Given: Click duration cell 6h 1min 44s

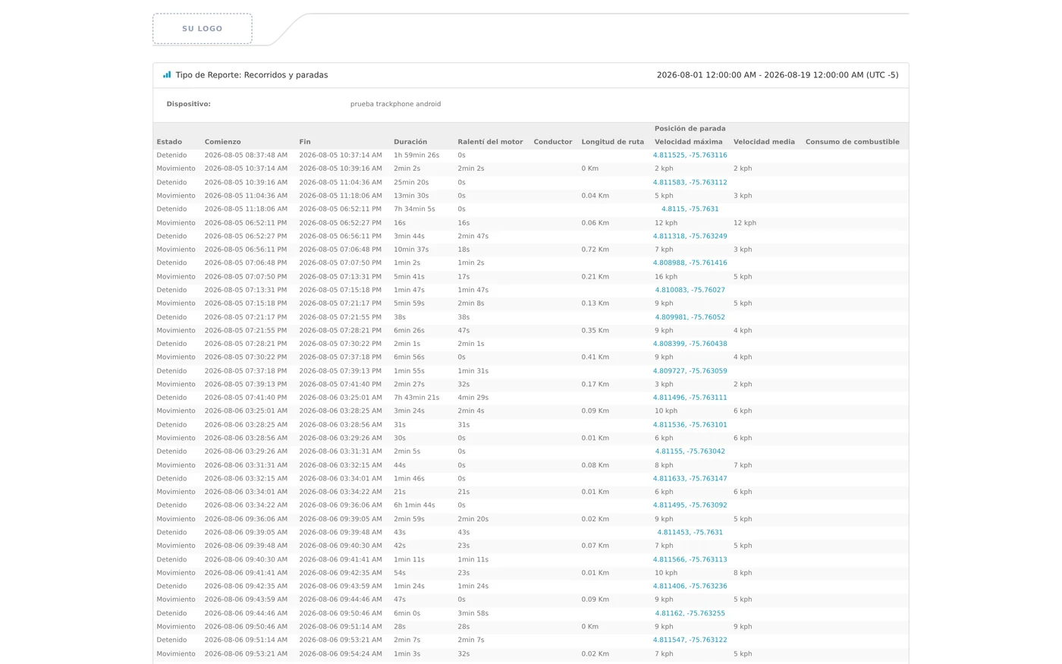Looking at the screenshot, I should [x=414, y=505].
